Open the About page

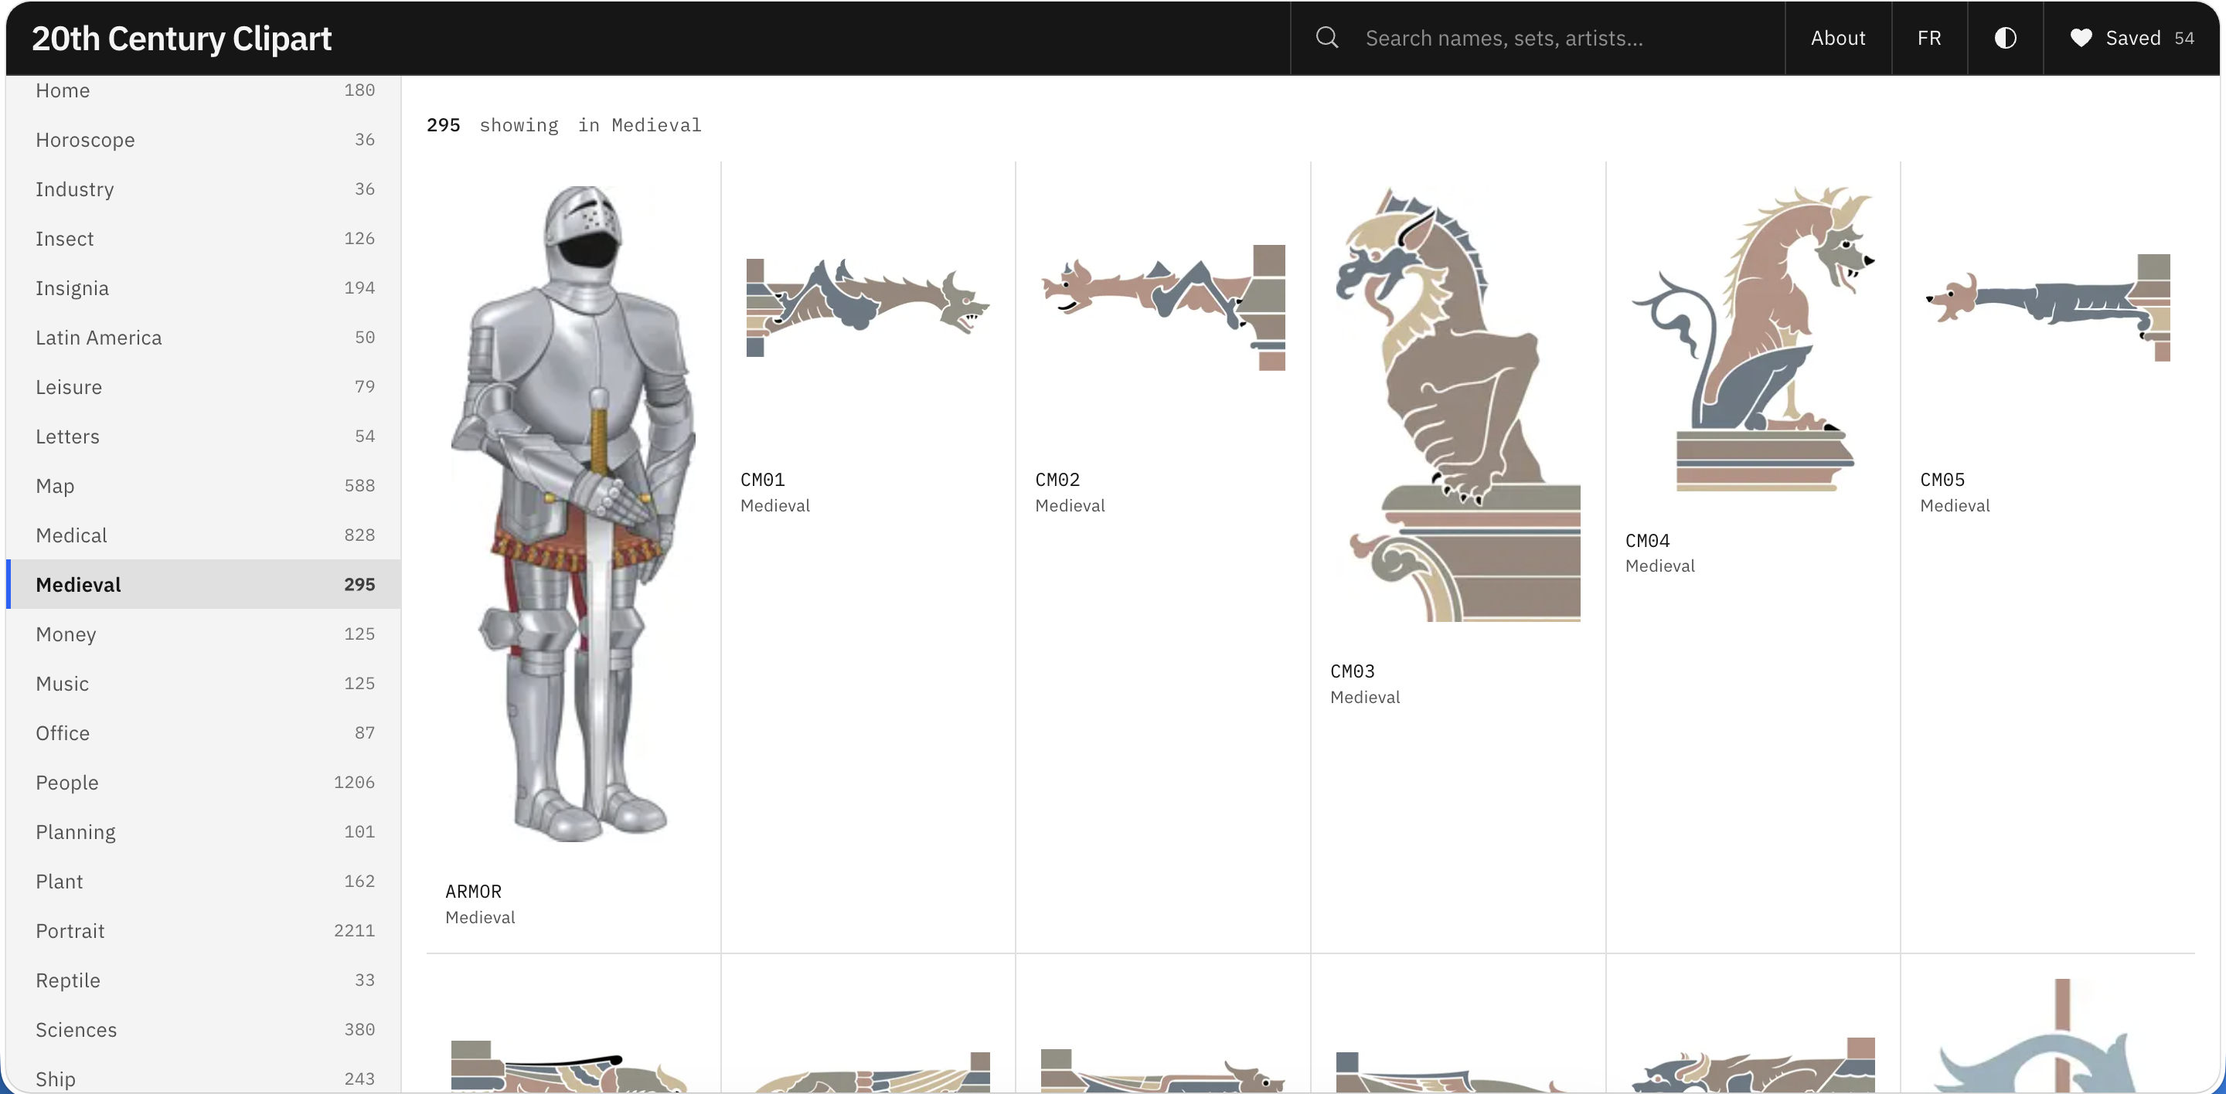[x=1838, y=38]
